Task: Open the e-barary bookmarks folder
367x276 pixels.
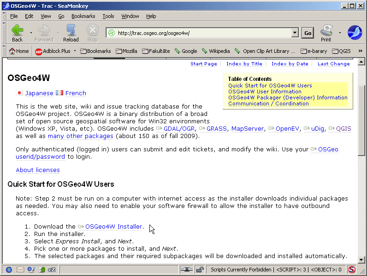Action: (314, 51)
